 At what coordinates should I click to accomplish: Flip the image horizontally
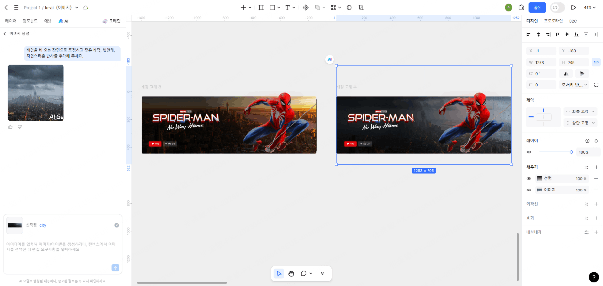click(x=566, y=74)
